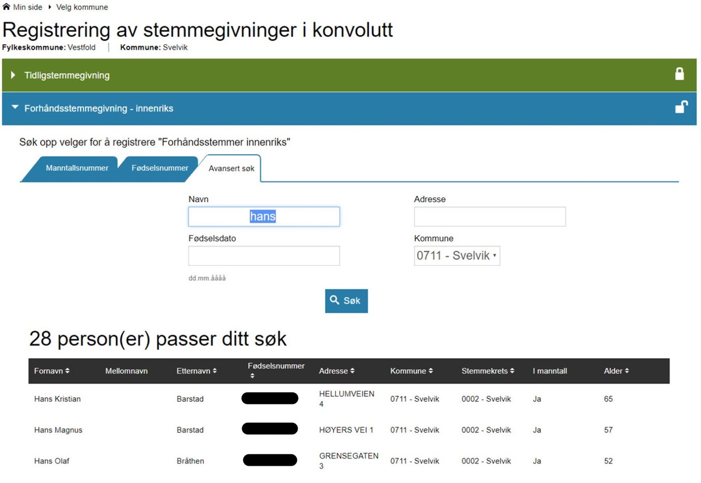Click the Navn field containing hans
Screen dimensions: 701x483
(264, 217)
